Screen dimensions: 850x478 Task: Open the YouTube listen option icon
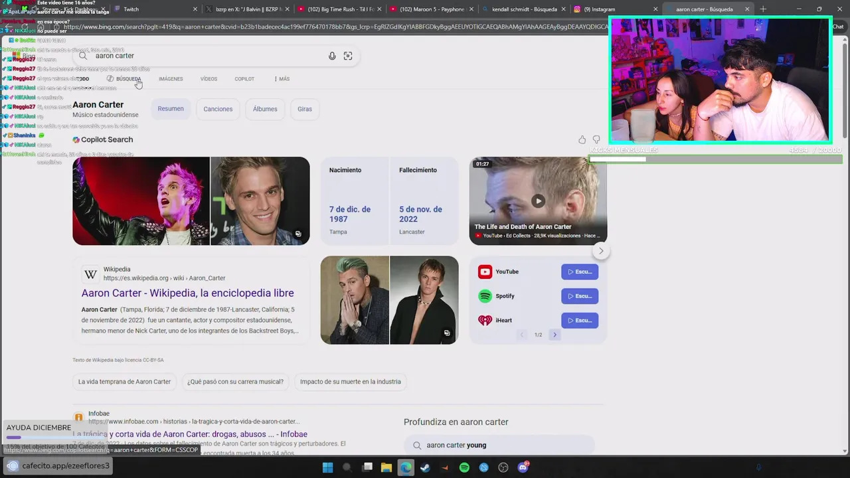(x=485, y=272)
